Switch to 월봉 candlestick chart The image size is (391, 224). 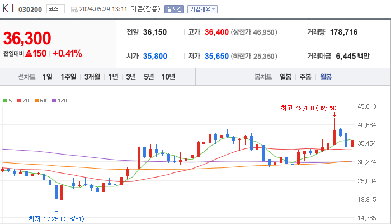pos(326,77)
